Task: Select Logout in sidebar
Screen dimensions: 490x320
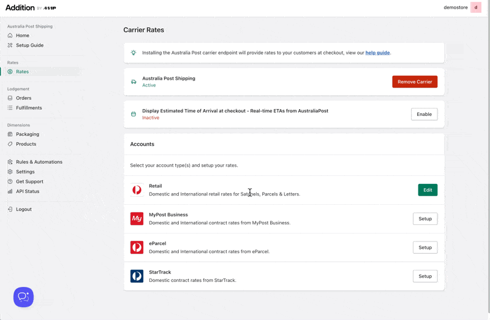Action: tap(24, 209)
